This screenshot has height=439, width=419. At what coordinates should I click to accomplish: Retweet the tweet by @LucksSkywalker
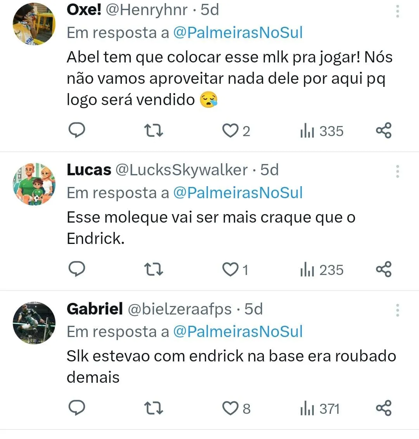(x=154, y=270)
